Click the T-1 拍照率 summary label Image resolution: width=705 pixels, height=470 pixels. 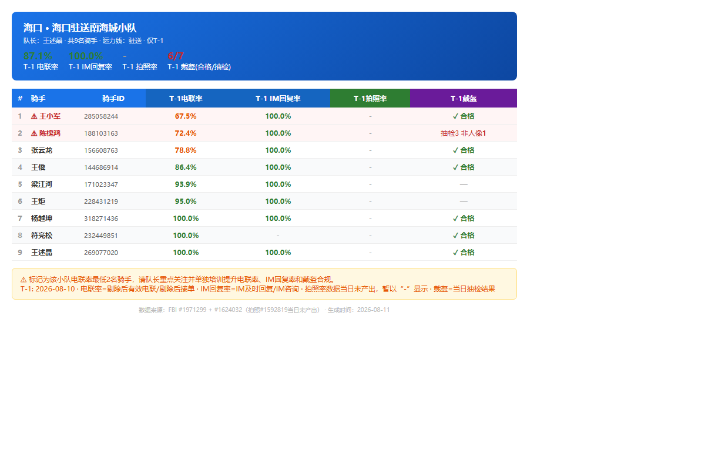[x=140, y=67]
